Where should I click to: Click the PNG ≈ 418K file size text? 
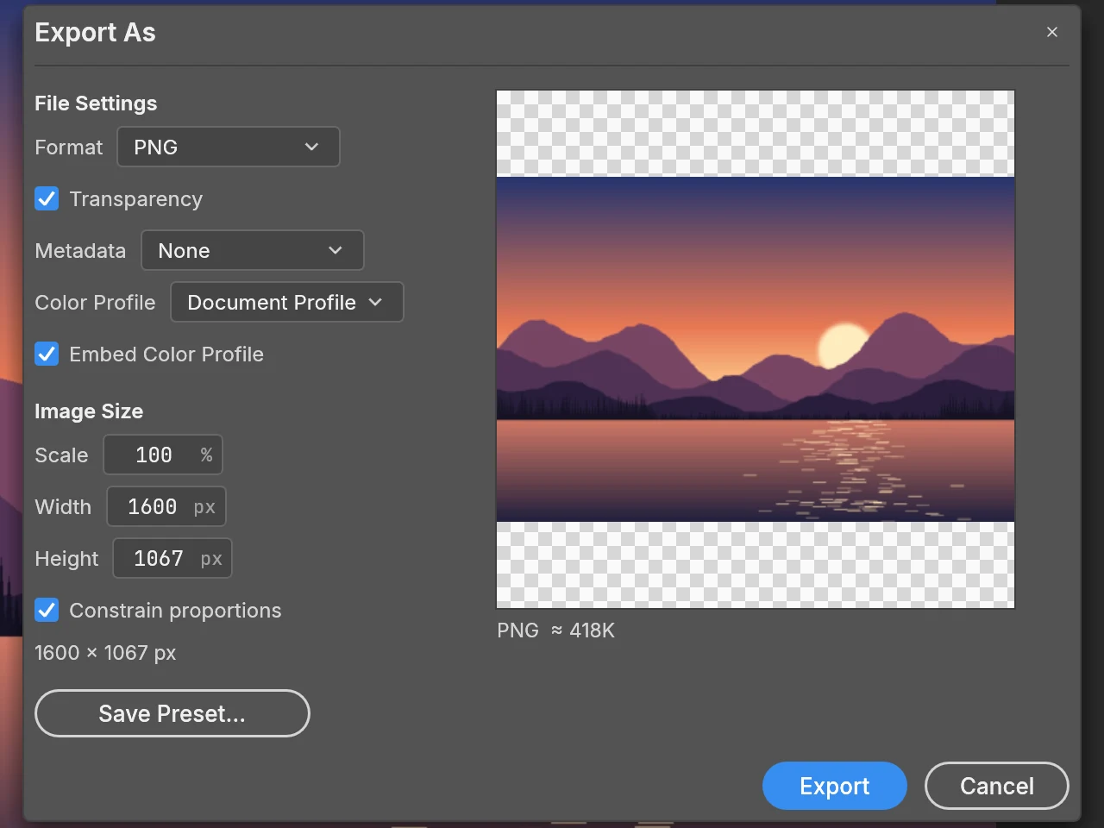[556, 630]
